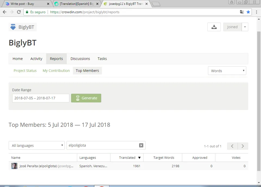261x187 pixels.
Task: Sort by the Name column header
Action: tap(43, 158)
